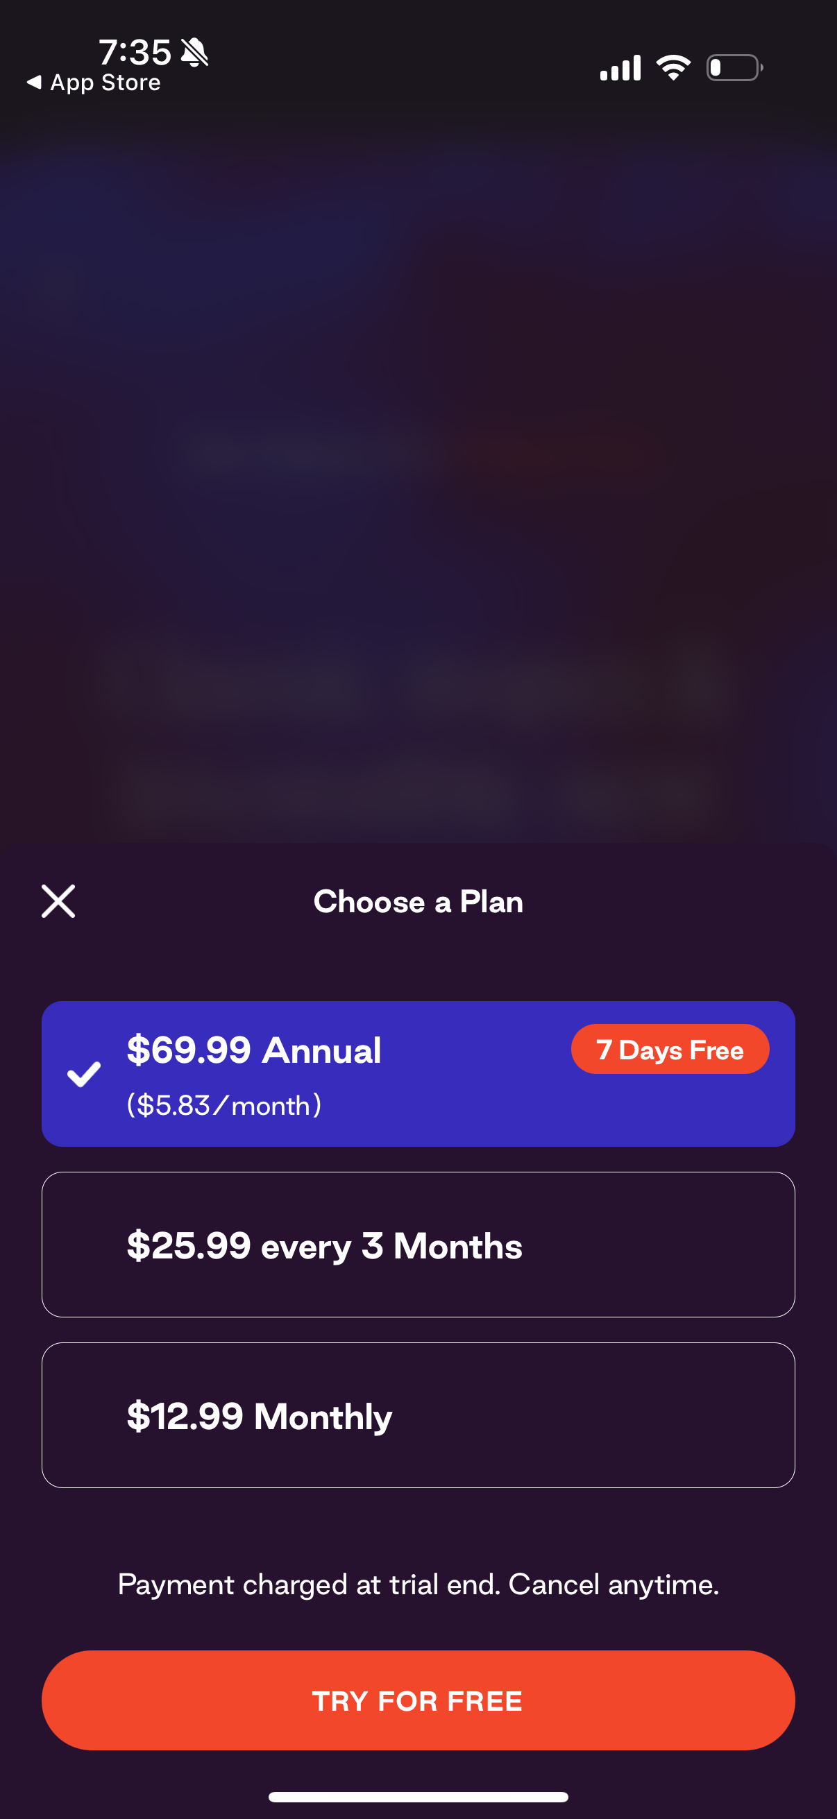Tap the App Store return label
Screen dimensions: 837x1819
pyautogui.click(x=105, y=83)
